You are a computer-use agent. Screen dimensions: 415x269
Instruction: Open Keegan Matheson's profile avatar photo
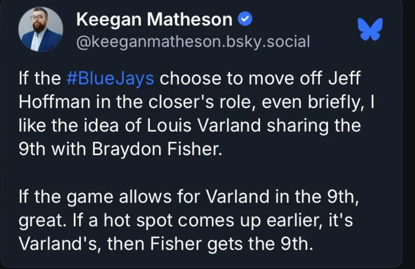click(x=41, y=29)
